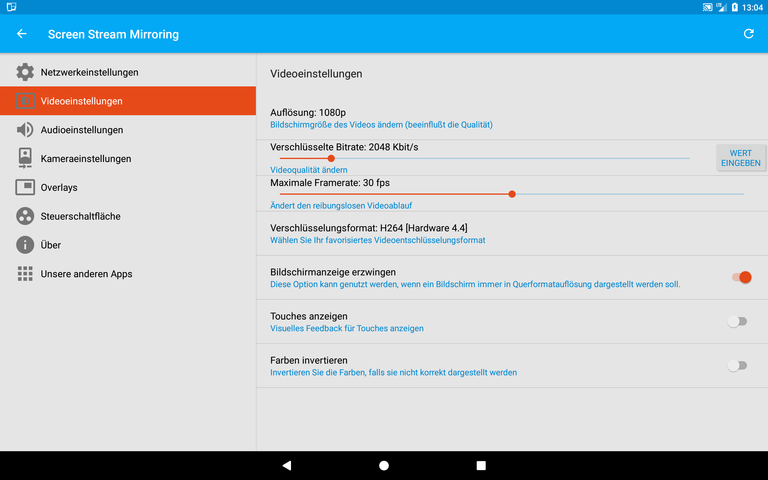Screen dimensions: 768x480
Task: Turn on the Farben invertieren switch
Action: pos(737,365)
